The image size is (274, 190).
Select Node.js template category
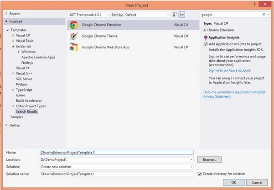(27, 63)
